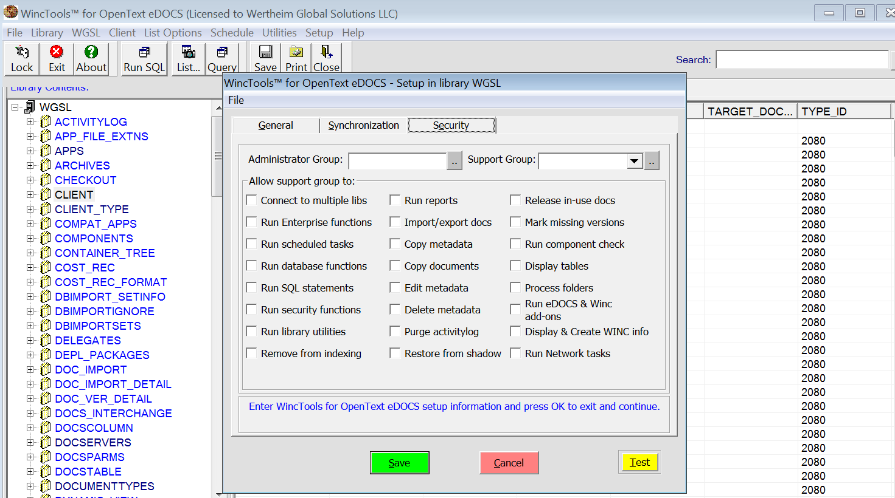Expand the DBIMPORT_SETINFO tree node
The image size is (895, 498).
point(30,297)
